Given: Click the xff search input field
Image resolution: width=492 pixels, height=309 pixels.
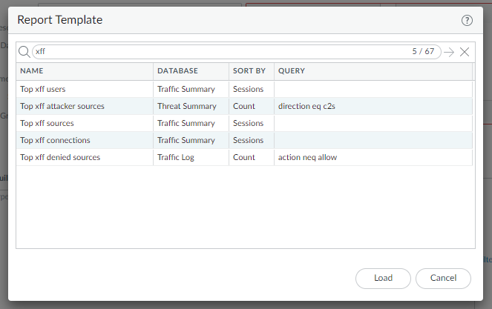Looking at the screenshot, I should (x=223, y=52).
